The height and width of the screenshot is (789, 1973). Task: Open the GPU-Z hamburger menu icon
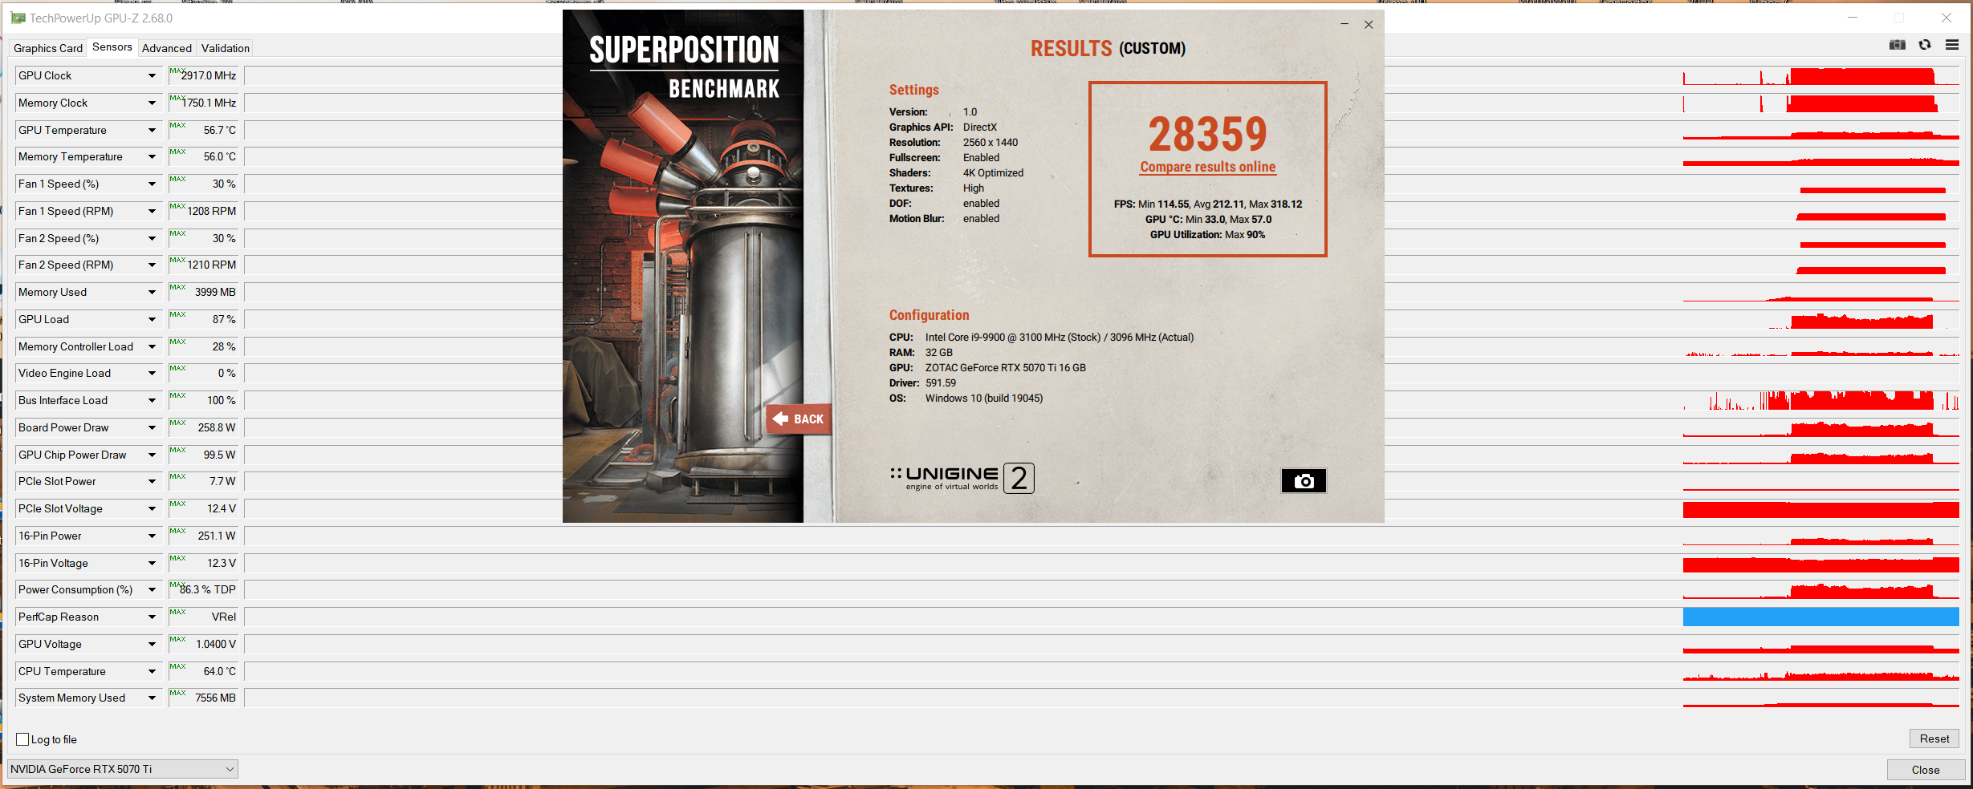[1952, 45]
